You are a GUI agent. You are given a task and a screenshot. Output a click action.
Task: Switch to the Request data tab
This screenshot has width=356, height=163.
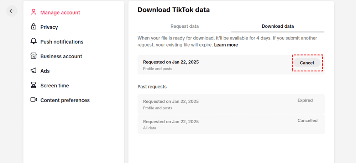(184, 26)
